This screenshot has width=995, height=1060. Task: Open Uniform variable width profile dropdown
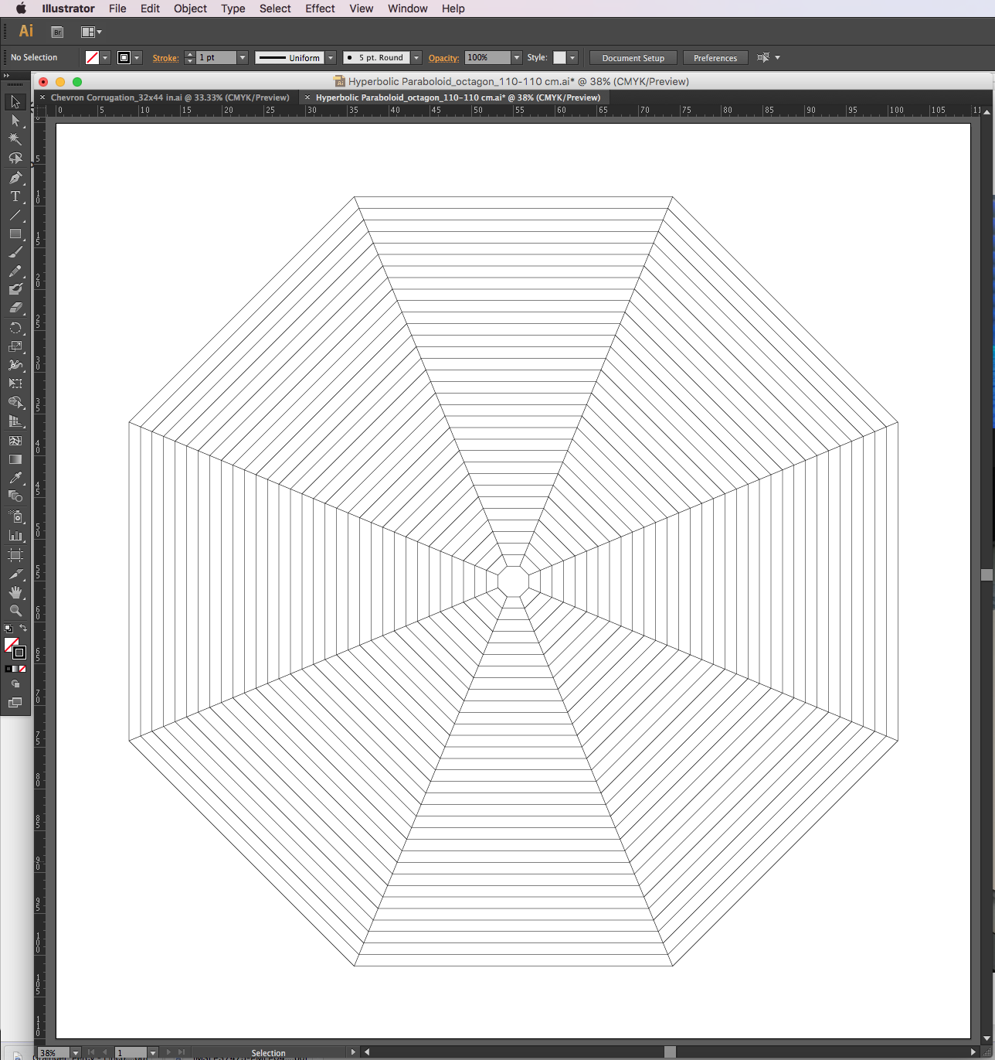coord(331,58)
